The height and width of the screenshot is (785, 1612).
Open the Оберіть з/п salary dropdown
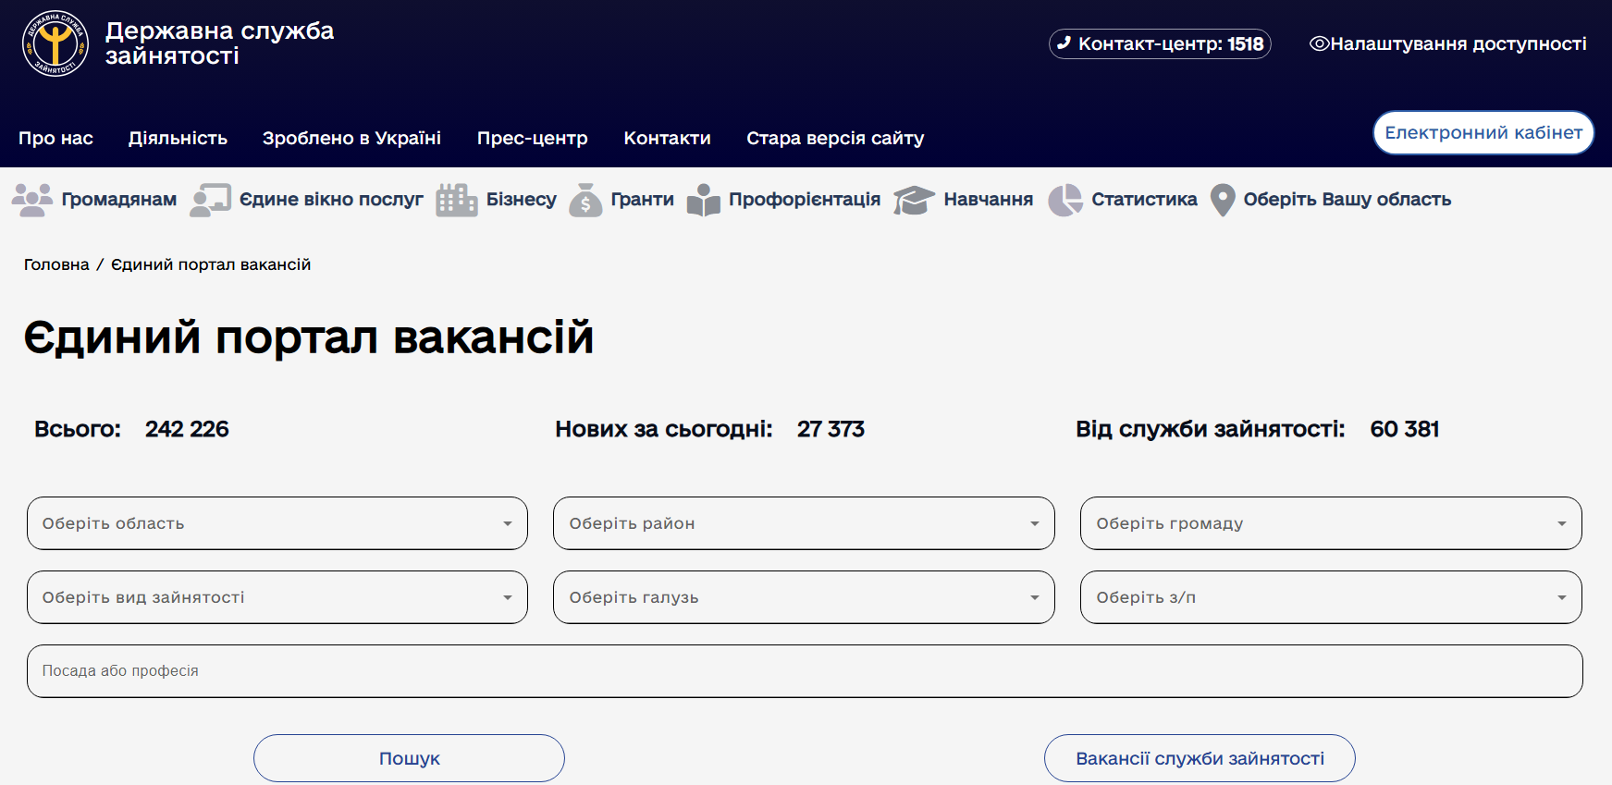[x=1331, y=597]
